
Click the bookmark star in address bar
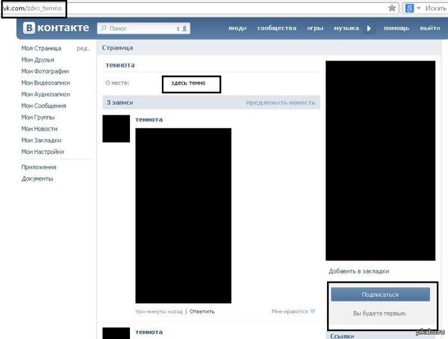click(x=392, y=8)
